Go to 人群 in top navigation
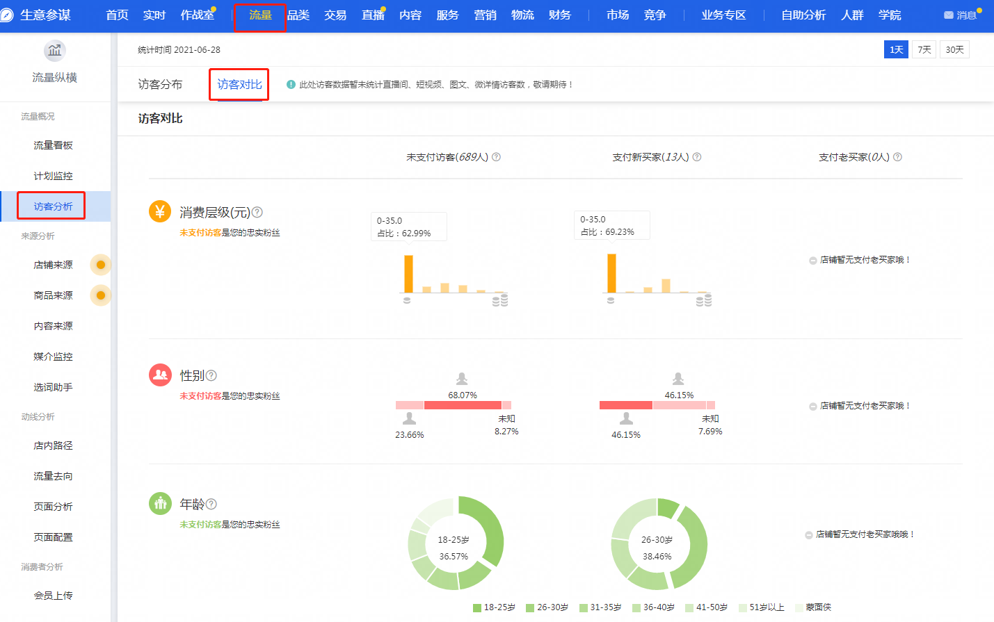 pyautogui.click(x=852, y=15)
